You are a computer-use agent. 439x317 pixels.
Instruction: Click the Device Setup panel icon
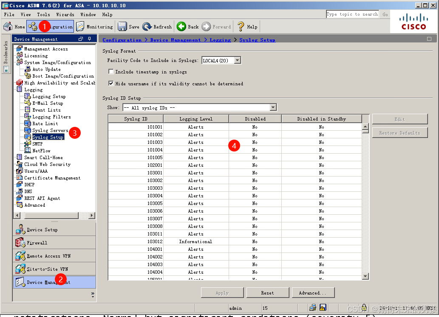coord(20,229)
